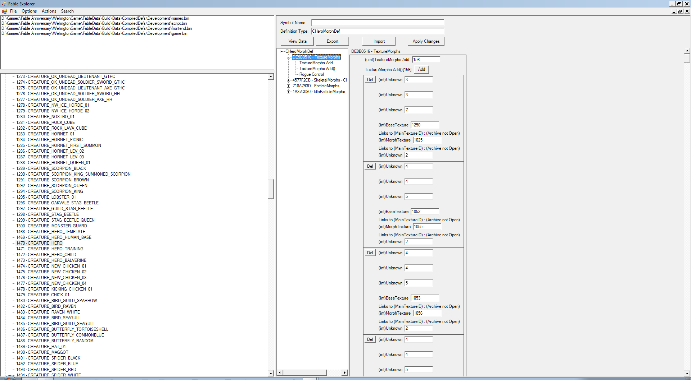Click the Fable Explorer app icon in the menu bar
The width and height of the screenshot is (691, 380).
click(4, 11)
